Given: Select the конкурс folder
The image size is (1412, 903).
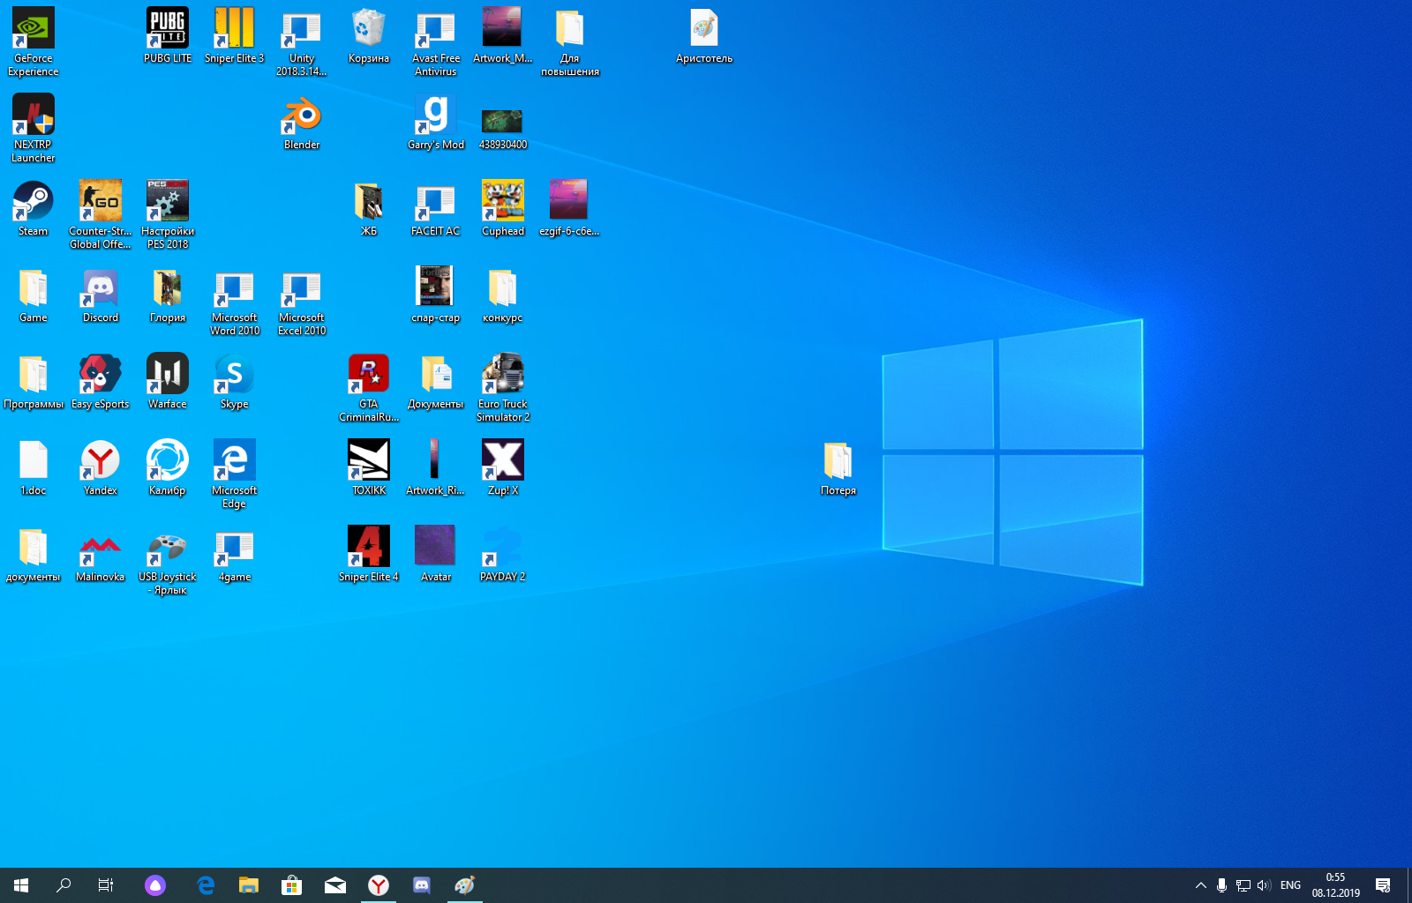Looking at the screenshot, I should pyautogui.click(x=503, y=295).
